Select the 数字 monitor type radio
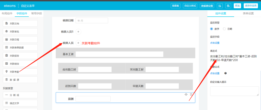The height and width of the screenshot is (110, 261). pyautogui.click(x=212, y=29)
